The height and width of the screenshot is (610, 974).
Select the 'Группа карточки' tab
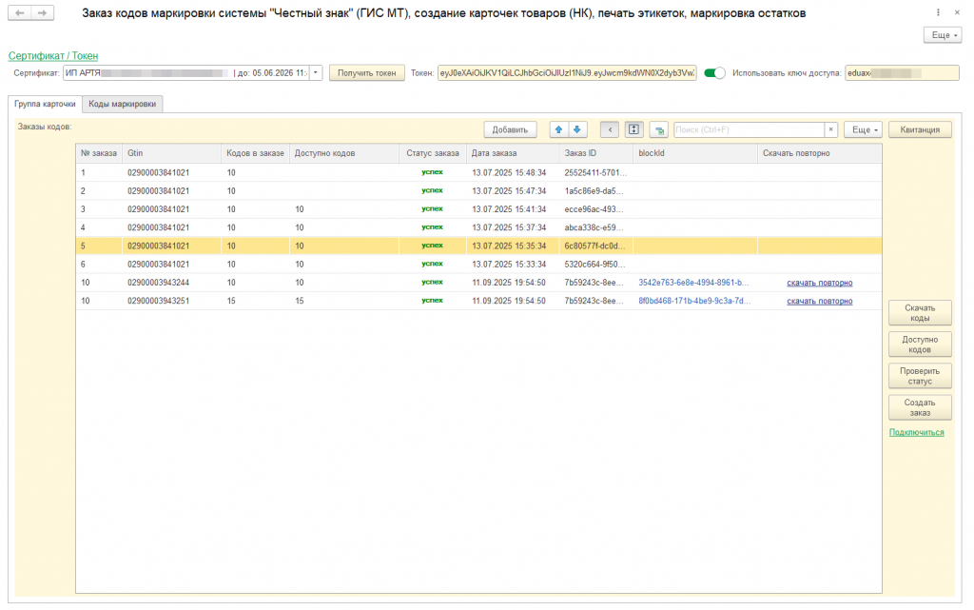coord(45,104)
